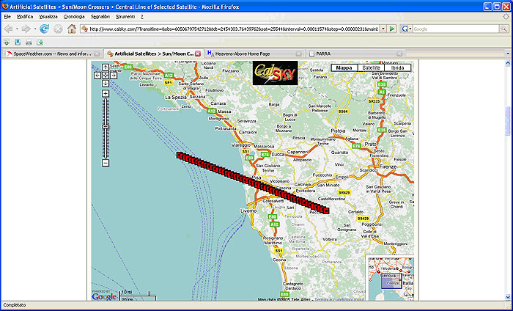Open the address bar history dropdown
513x311 pixels.
click(382, 29)
